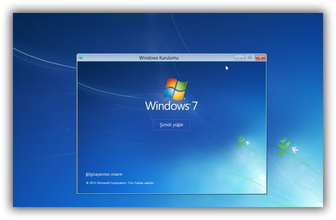The image size is (336, 220).
Task: Maximize the Windows Kurulumu window
Action: click(250, 58)
